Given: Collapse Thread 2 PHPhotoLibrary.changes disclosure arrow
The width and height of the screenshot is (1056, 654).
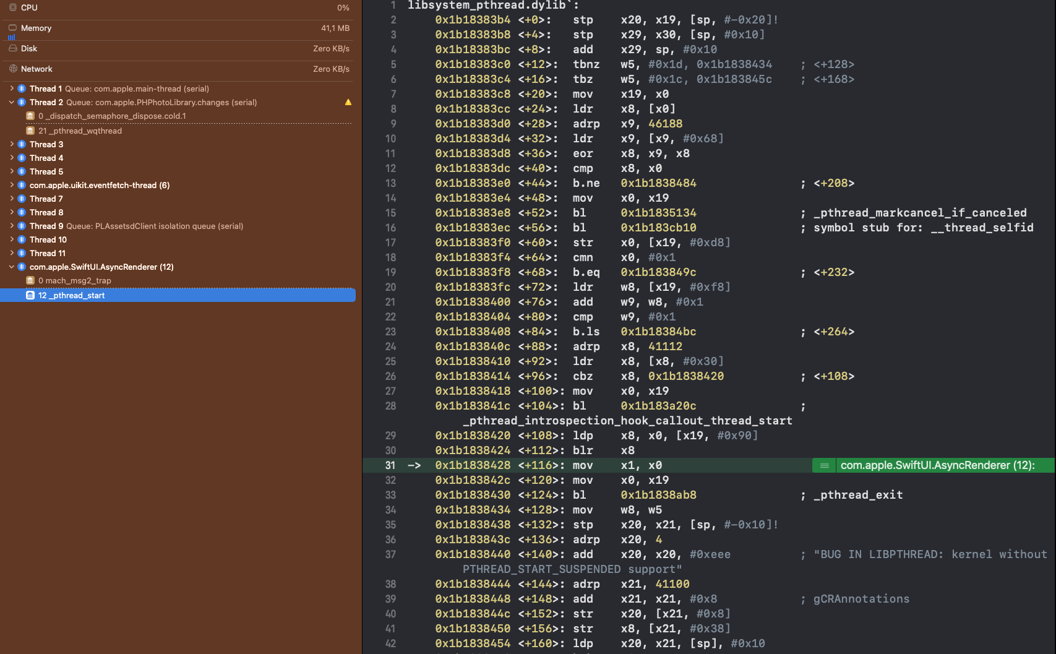Looking at the screenshot, I should click(x=12, y=102).
